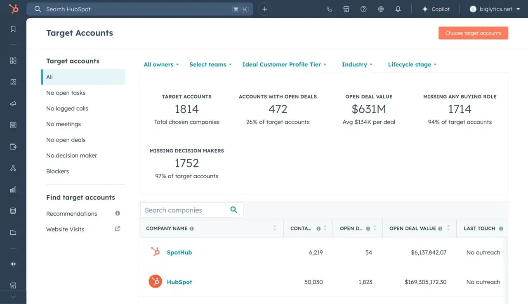Screen dimensions: 528x304
Task: Open the notifications bell icon
Action: click(398, 9)
